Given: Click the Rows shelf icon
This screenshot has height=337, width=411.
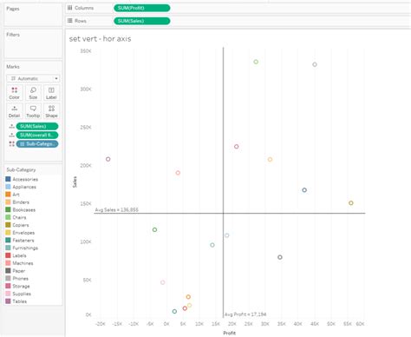Looking at the screenshot, I should pos(70,21).
